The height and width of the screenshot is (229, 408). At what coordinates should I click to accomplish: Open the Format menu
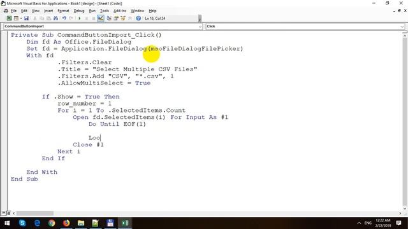click(63, 11)
